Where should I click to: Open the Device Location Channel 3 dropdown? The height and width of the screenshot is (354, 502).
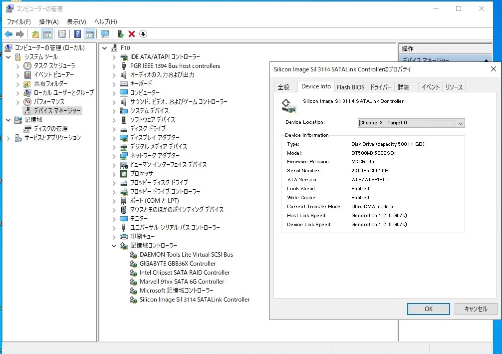[411, 123]
